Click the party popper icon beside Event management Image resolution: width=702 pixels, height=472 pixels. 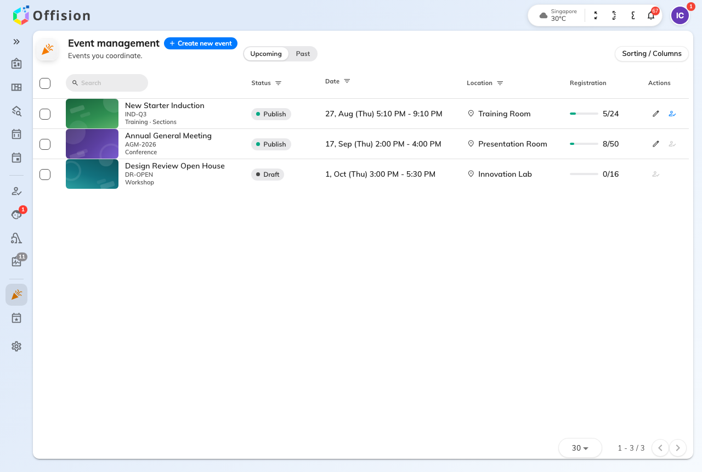48,49
